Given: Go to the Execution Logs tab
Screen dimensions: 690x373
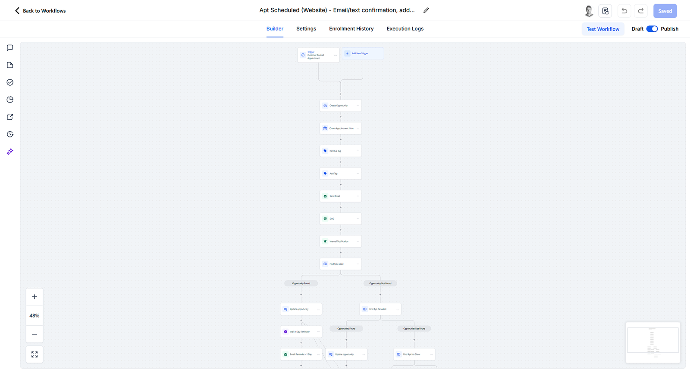Looking at the screenshot, I should pos(405,29).
